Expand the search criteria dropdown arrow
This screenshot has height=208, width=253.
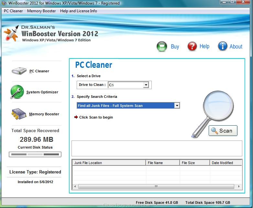coord(177,106)
